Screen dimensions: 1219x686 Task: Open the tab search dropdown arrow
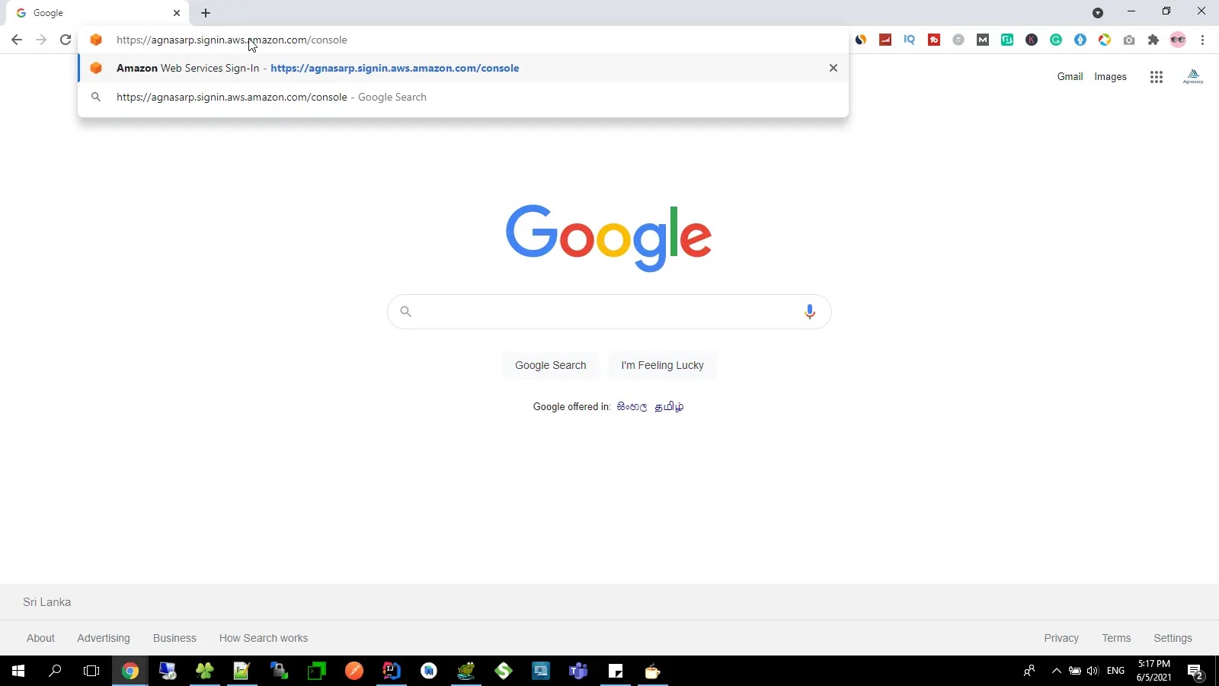pyautogui.click(x=1098, y=13)
